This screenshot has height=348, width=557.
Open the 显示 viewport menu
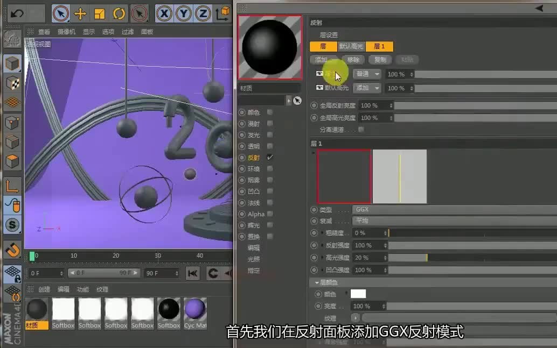pos(89,32)
